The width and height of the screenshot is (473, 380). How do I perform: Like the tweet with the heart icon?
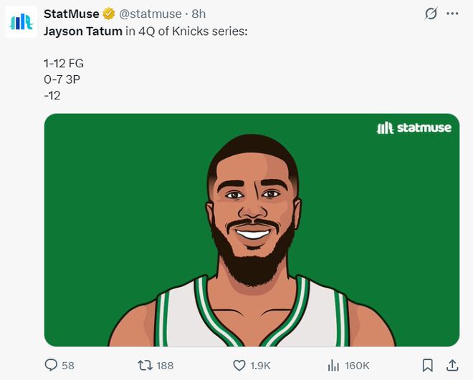(239, 366)
